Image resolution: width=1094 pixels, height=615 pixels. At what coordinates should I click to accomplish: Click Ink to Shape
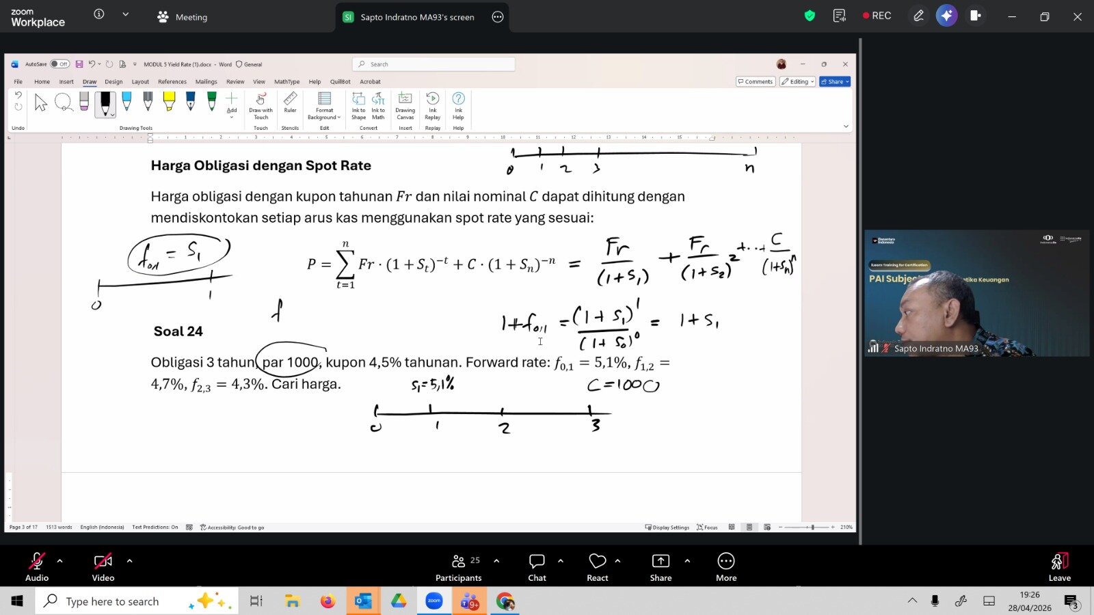tap(358, 106)
